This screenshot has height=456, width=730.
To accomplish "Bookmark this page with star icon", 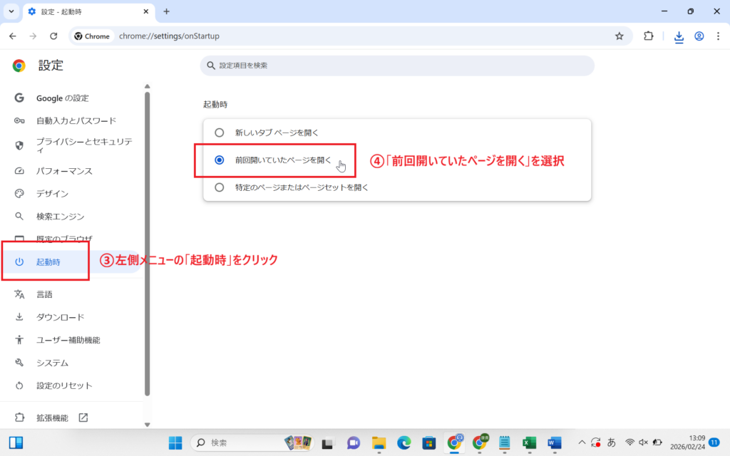I will pyautogui.click(x=619, y=36).
